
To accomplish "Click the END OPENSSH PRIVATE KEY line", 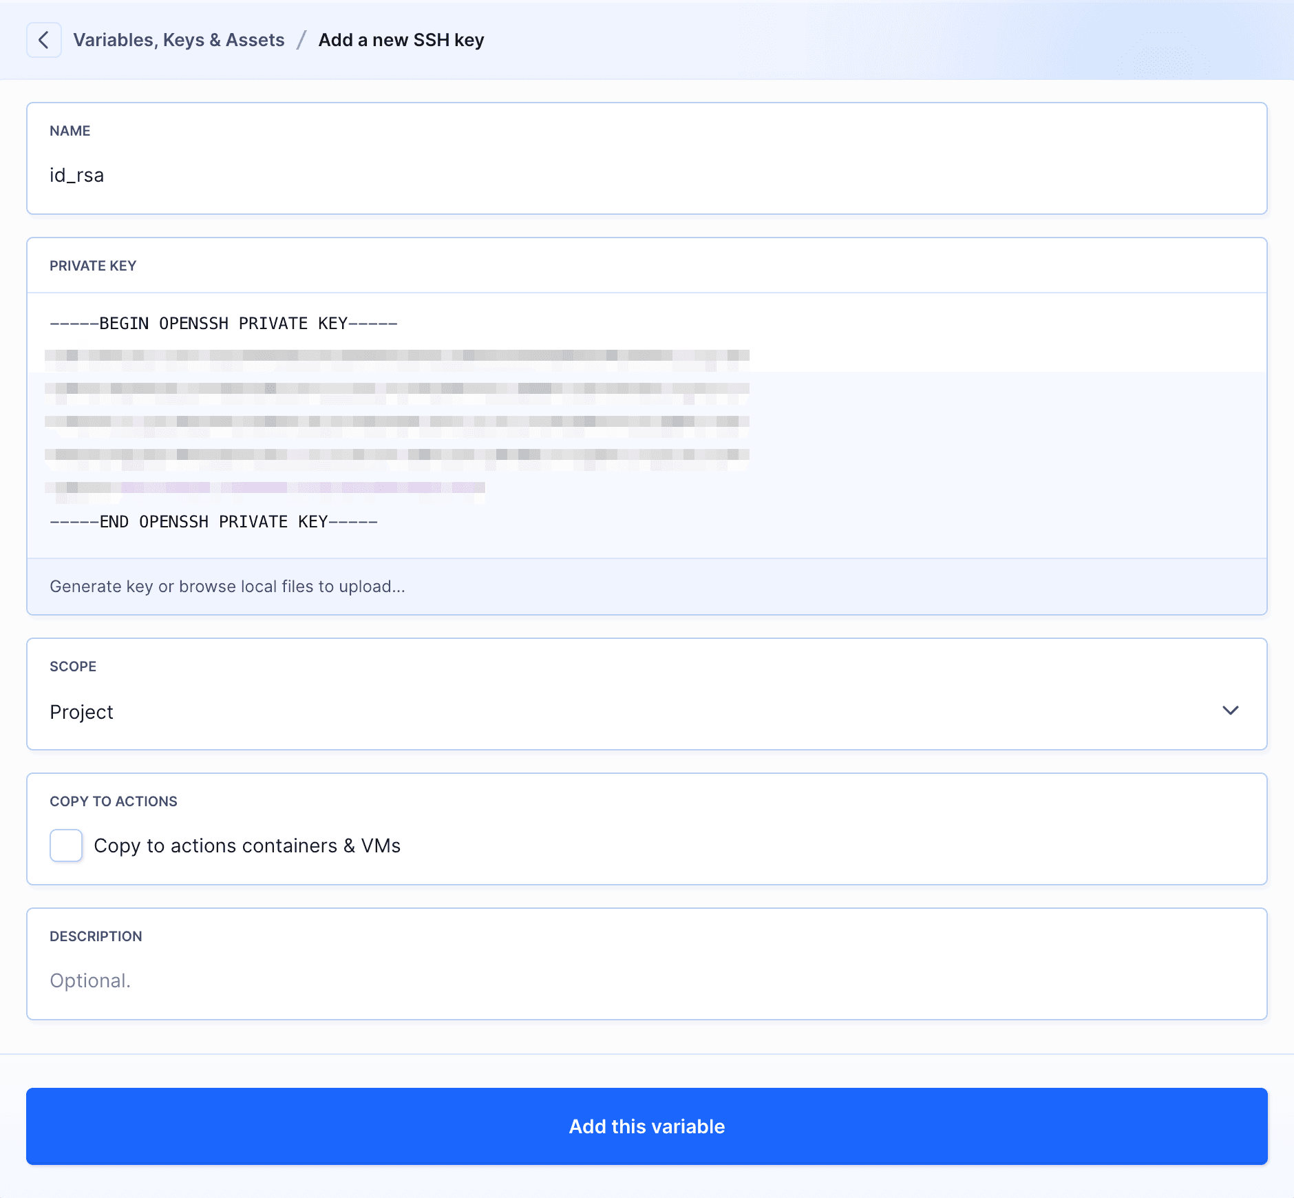I will click(x=213, y=521).
